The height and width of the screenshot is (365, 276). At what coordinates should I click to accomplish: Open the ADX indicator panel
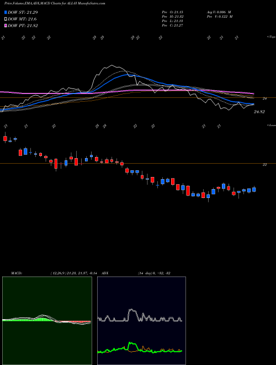pyautogui.click(x=141, y=321)
